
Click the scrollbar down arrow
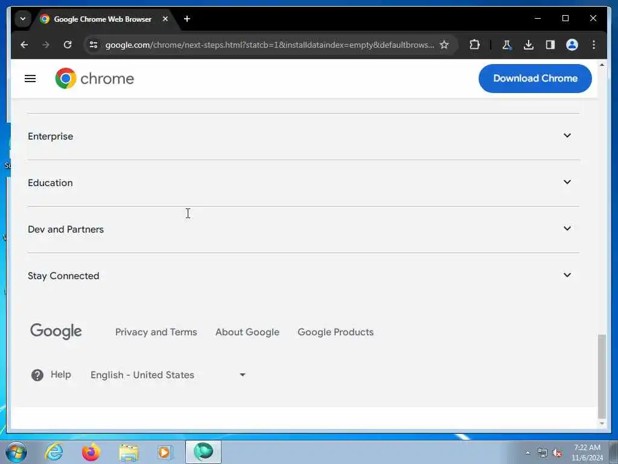point(602,424)
